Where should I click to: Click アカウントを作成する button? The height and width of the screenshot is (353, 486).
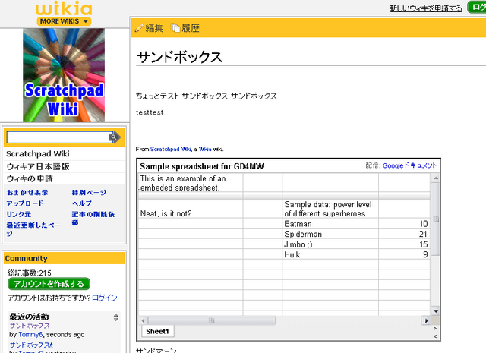(x=49, y=284)
